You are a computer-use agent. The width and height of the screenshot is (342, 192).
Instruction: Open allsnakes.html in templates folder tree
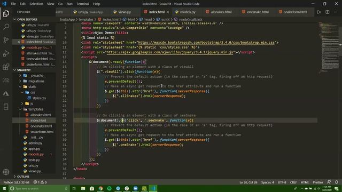pos(41,115)
